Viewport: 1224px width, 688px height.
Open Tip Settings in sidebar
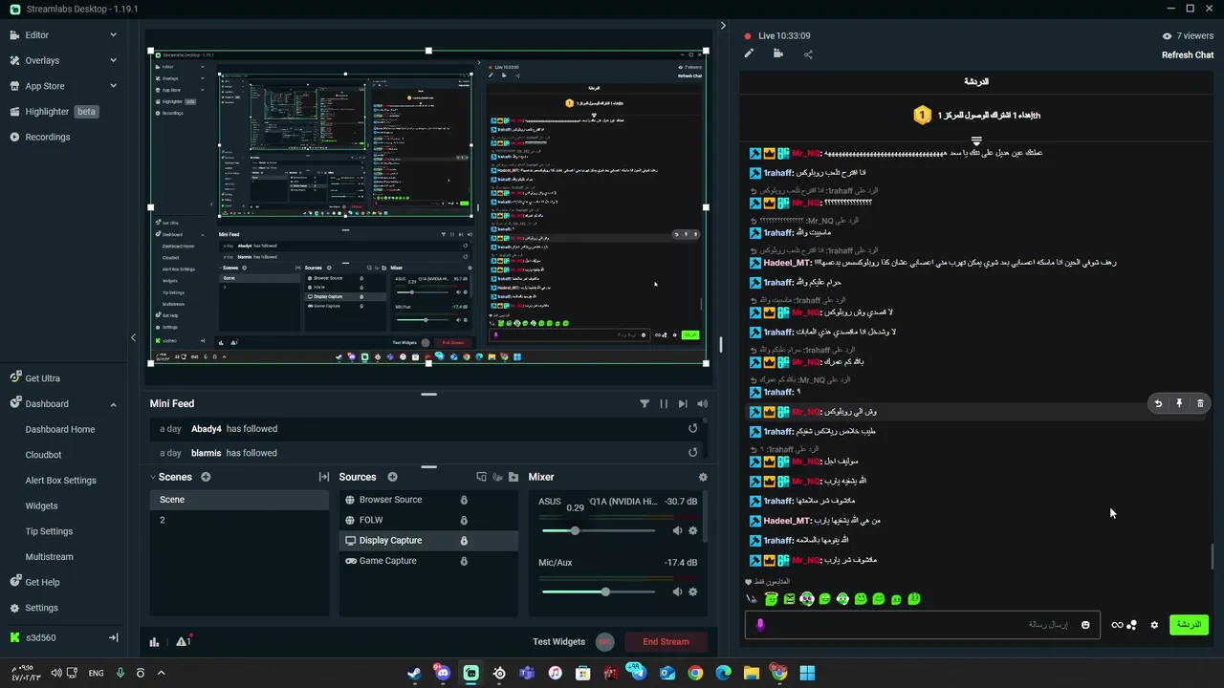pyautogui.click(x=49, y=531)
